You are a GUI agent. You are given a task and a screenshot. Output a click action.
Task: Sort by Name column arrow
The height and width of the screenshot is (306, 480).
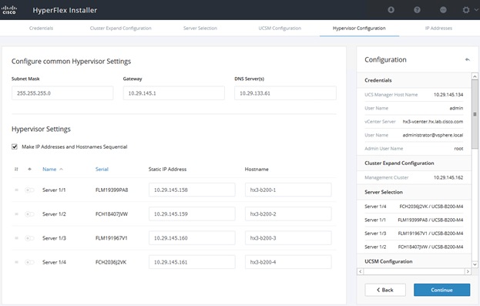pos(61,169)
